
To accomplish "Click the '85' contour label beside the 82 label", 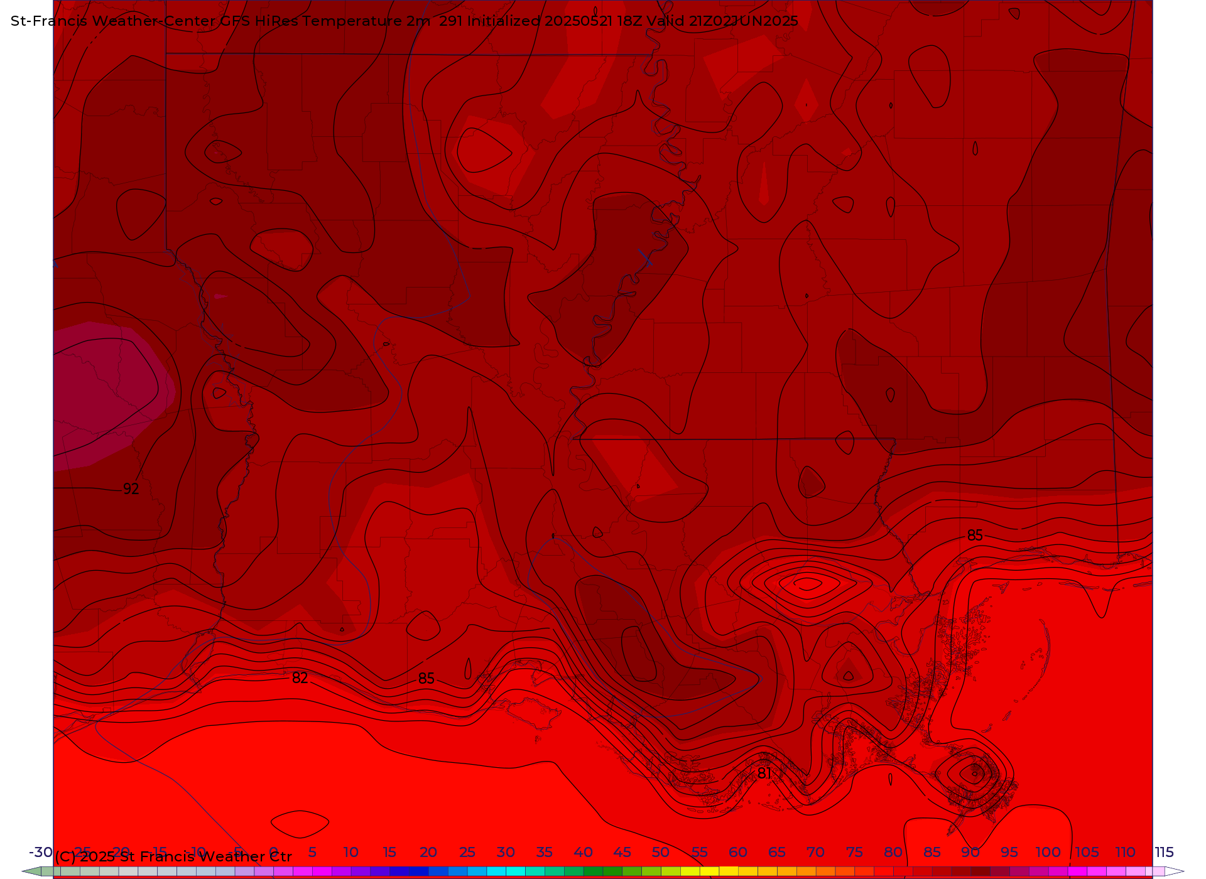I will 426,679.
